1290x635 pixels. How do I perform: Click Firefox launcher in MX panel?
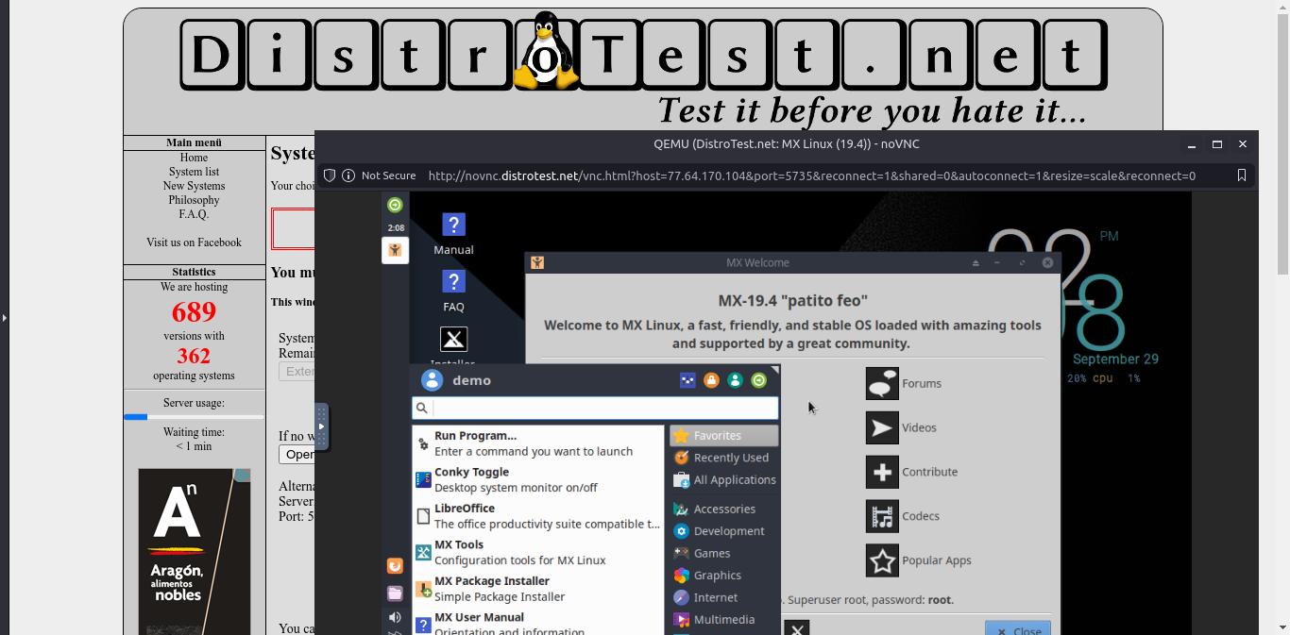coord(395,566)
